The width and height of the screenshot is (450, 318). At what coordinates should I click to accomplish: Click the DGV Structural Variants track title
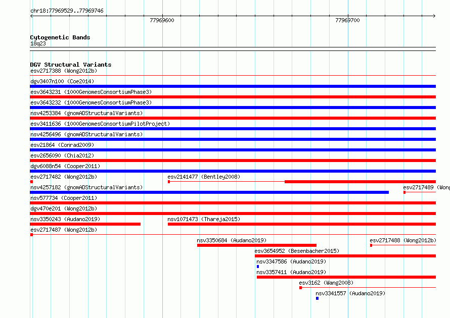coord(71,65)
